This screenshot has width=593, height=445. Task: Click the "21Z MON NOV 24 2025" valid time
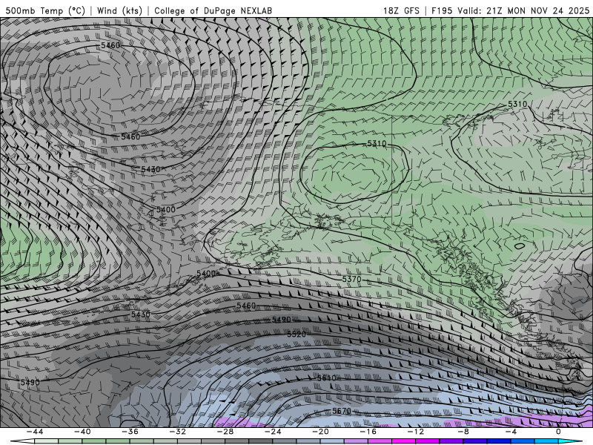point(538,10)
